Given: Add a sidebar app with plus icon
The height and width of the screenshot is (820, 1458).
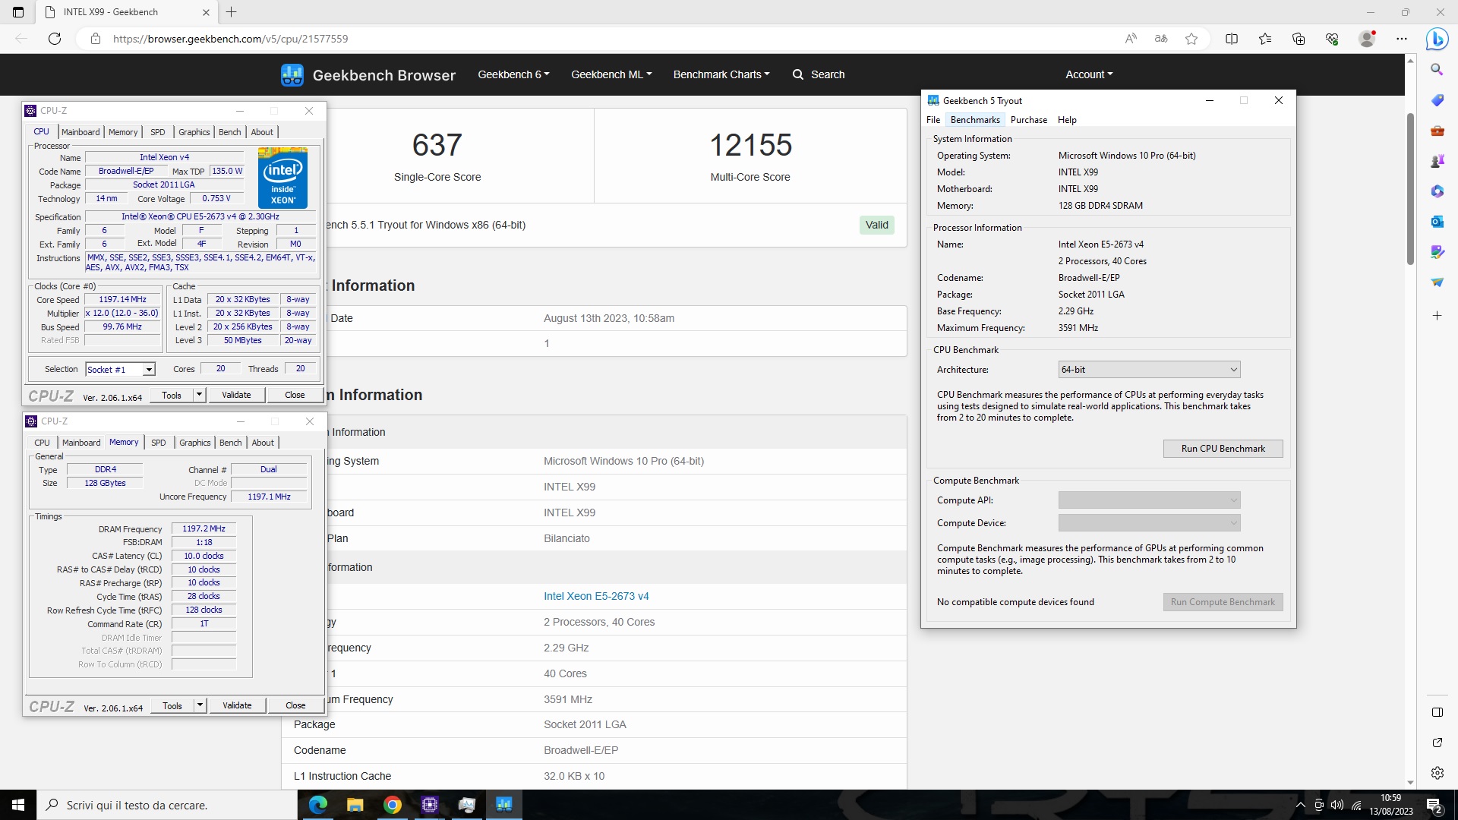Looking at the screenshot, I should click(x=1437, y=315).
